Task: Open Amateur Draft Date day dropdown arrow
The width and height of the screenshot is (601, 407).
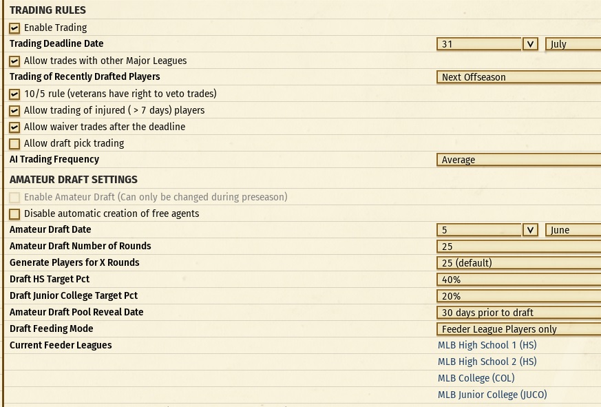Action: [529, 230]
